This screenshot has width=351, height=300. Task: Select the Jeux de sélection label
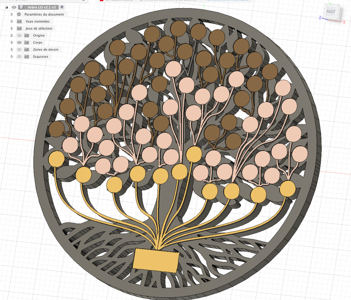coord(39,28)
